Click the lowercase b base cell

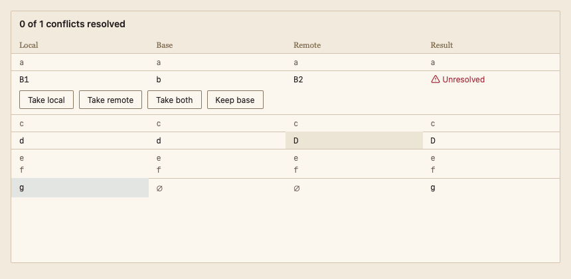217,80
